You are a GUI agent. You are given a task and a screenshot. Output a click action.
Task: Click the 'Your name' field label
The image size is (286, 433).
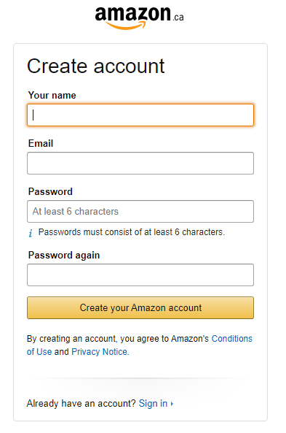[x=52, y=95]
